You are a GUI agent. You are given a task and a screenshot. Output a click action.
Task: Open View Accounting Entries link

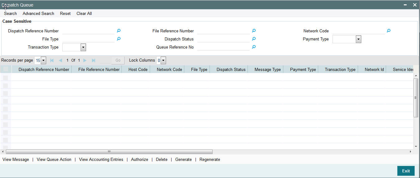point(101,159)
